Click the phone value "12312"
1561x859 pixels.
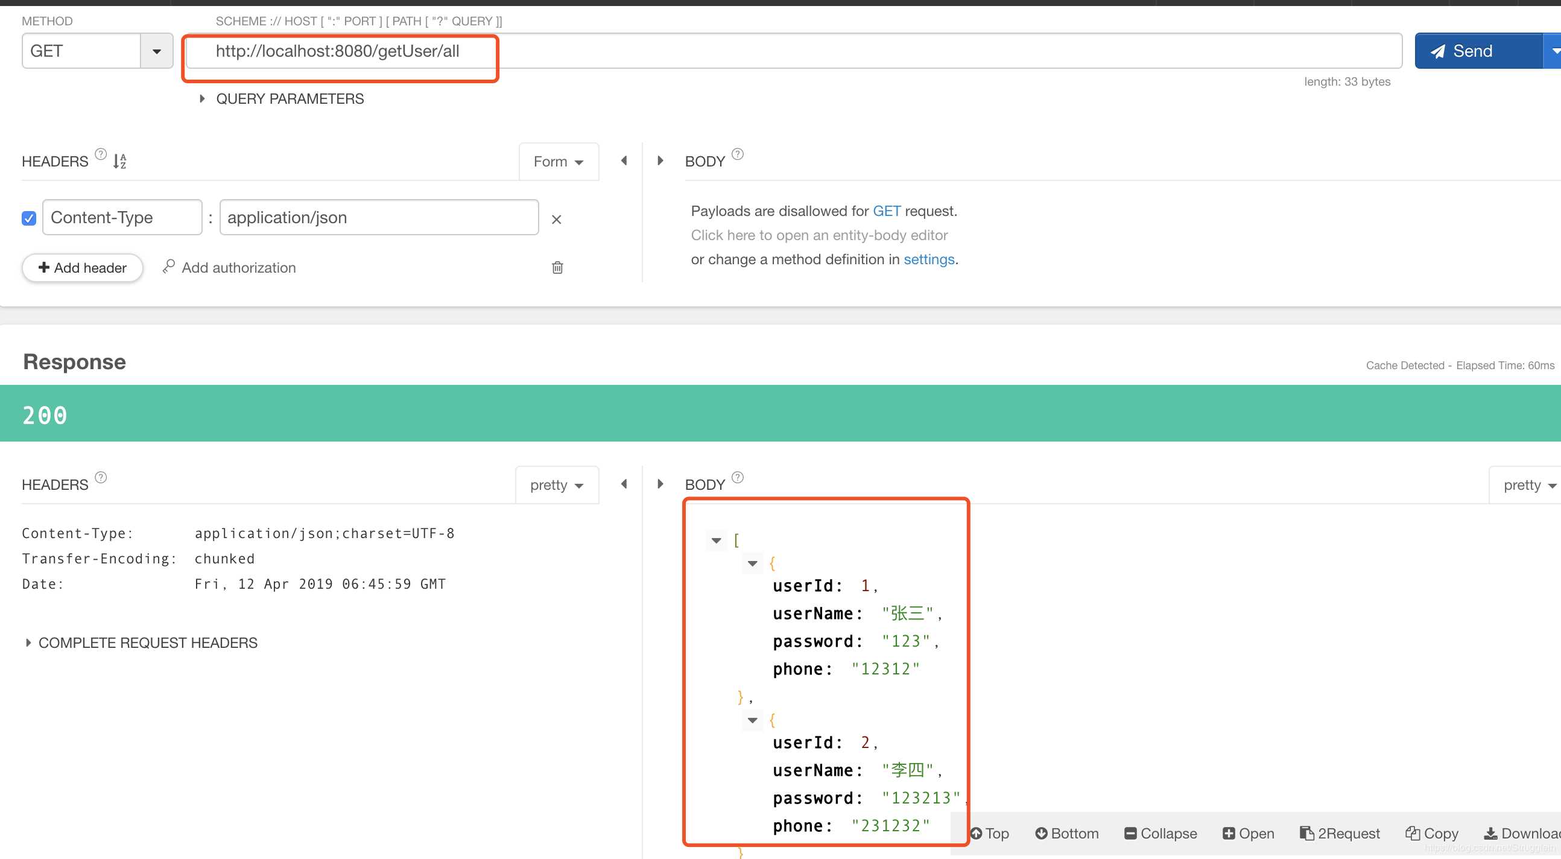885,670
